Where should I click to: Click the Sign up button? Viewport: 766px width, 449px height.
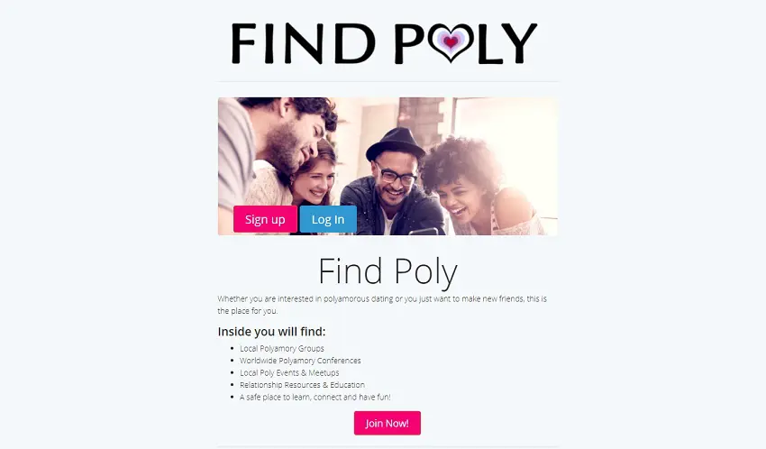click(265, 219)
